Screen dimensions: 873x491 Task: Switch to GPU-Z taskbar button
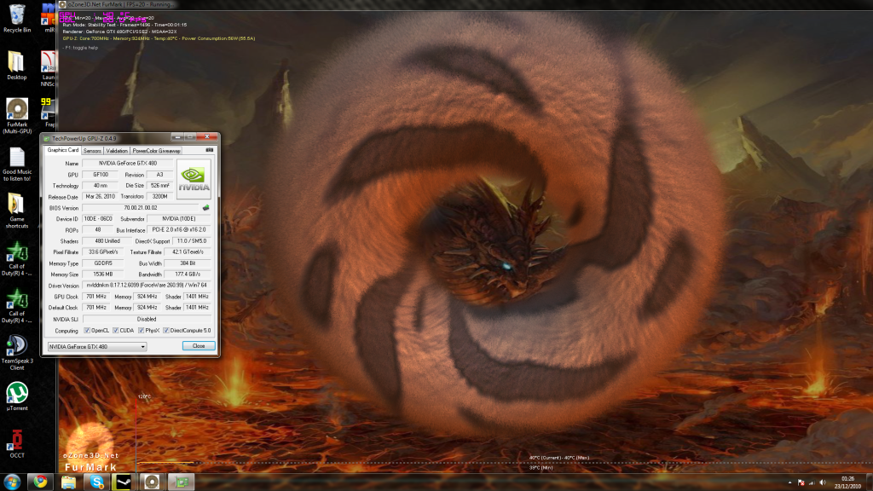pos(181,482)
